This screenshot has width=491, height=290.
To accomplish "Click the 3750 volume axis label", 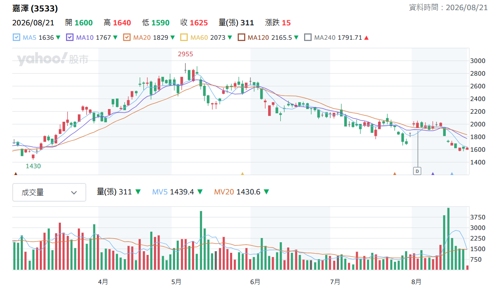I will coord(477,217).
